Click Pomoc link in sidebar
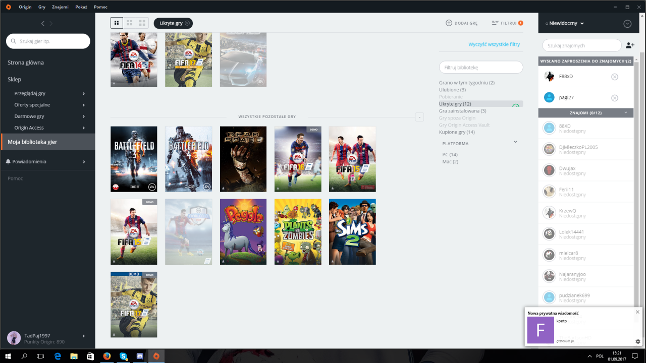Viewport: 646px width, 363px height. (15, 178)
